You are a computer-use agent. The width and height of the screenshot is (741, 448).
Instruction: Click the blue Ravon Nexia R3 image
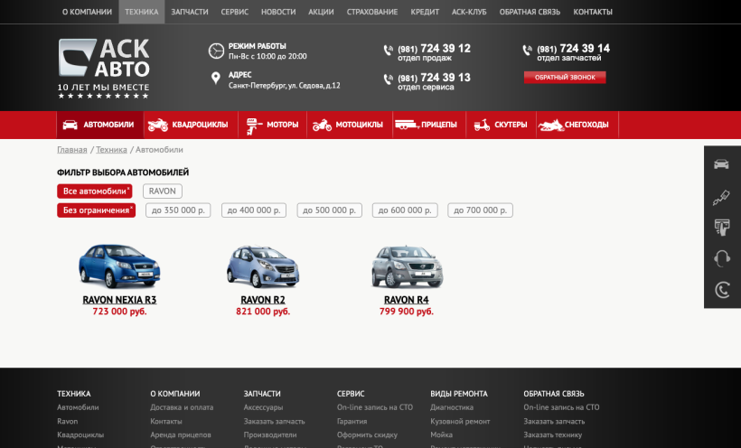coord(119,266)
